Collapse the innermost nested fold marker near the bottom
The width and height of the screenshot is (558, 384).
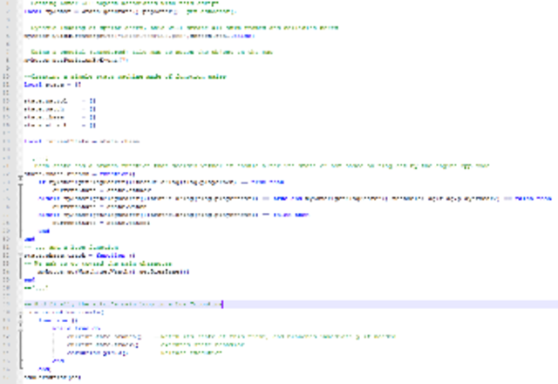(x=20, y=329)
